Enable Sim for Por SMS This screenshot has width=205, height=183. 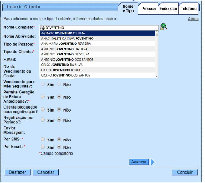43,139
